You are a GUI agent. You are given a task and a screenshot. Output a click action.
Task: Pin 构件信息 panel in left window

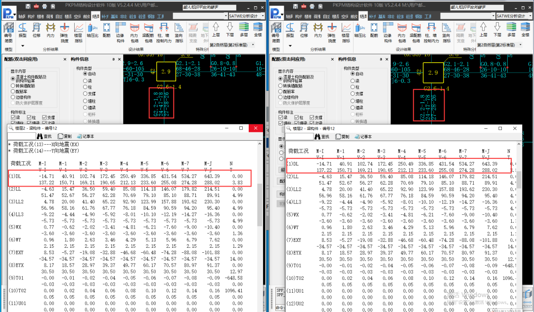pos(113,59)
